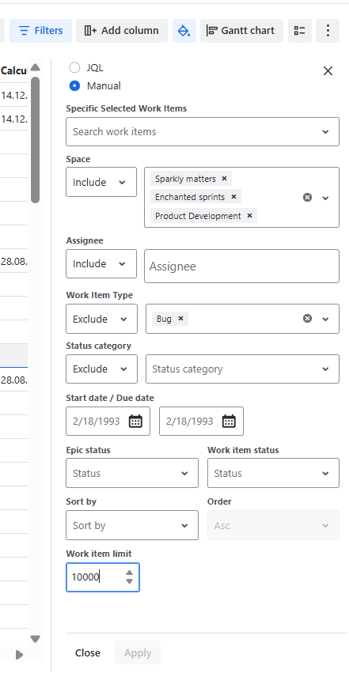The width and height of the screenshot is (349, 677).
Task: Click the Add column button
Action: tap(122, 31)
